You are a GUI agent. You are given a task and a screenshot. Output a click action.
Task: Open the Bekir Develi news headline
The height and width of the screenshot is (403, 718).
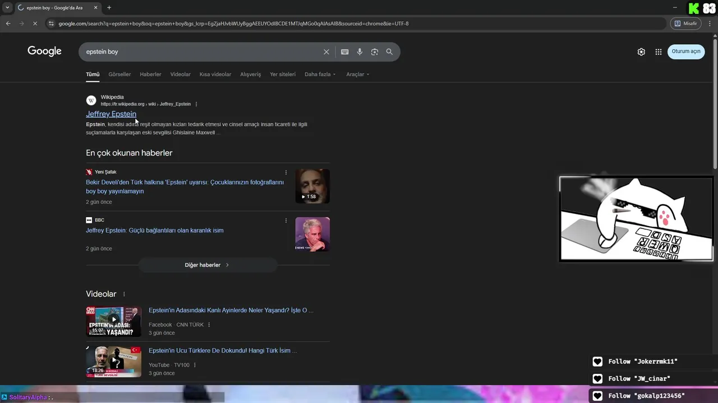tap(185, 187)
